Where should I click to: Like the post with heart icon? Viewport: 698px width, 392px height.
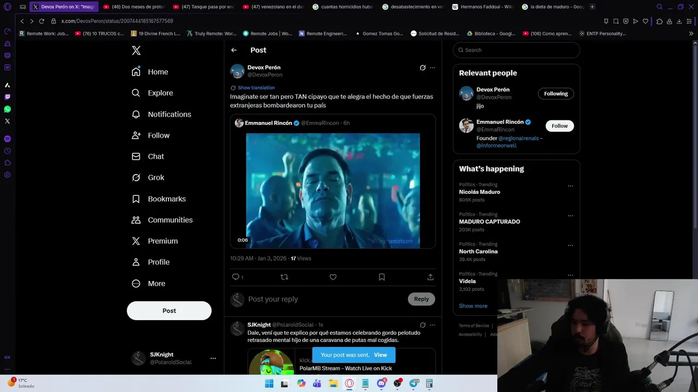tap(333, 277)
